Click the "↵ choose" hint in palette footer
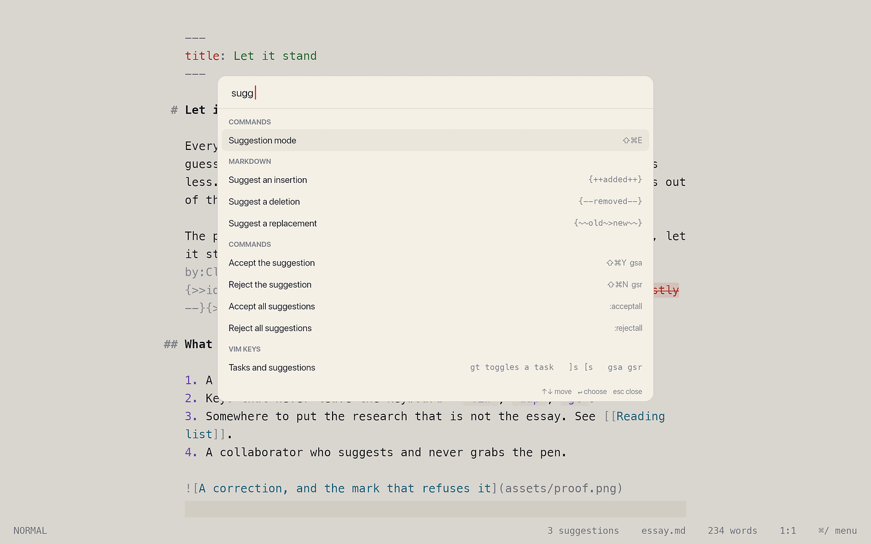This screenshot has height=544, width=871. [592, 392]
